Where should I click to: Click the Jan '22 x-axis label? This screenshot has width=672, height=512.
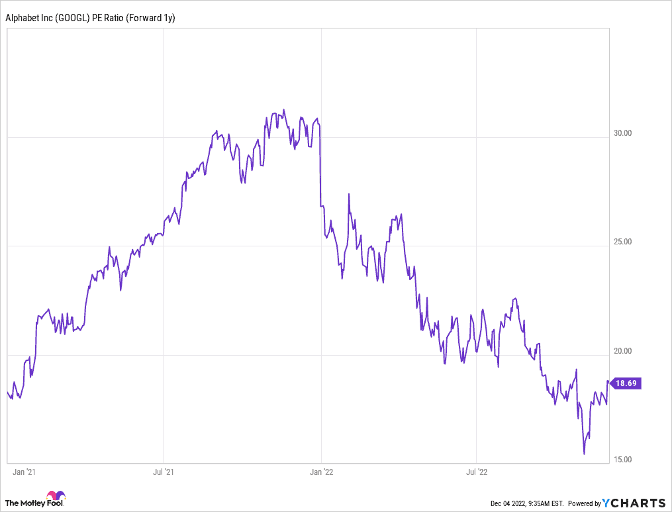tap(321, 472)
